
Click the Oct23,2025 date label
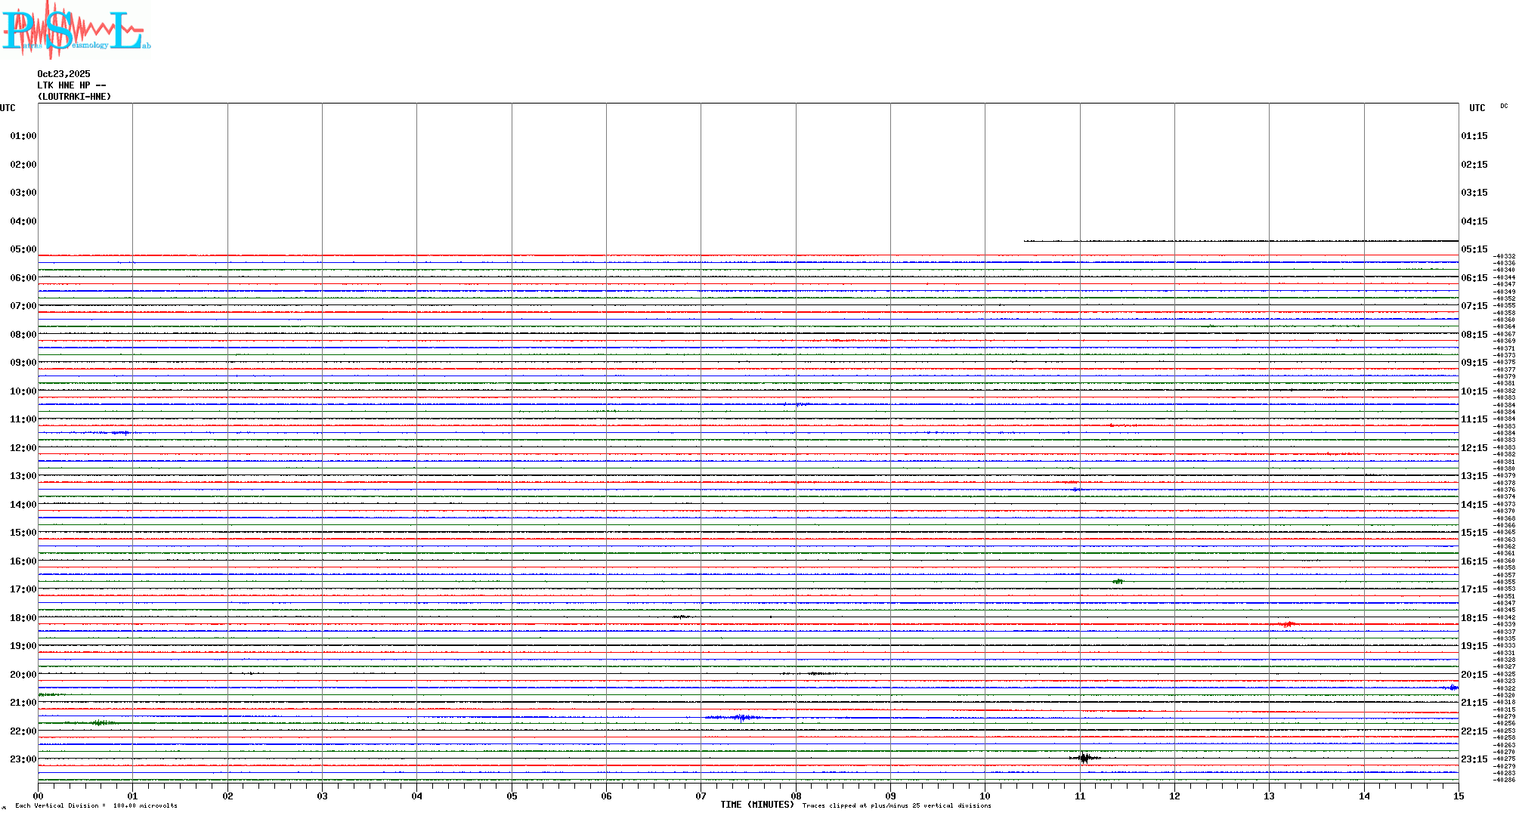click(x=63, y=74)
